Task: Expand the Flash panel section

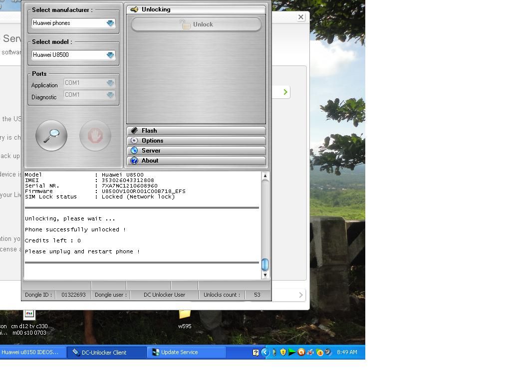Action: click(196, 131)
